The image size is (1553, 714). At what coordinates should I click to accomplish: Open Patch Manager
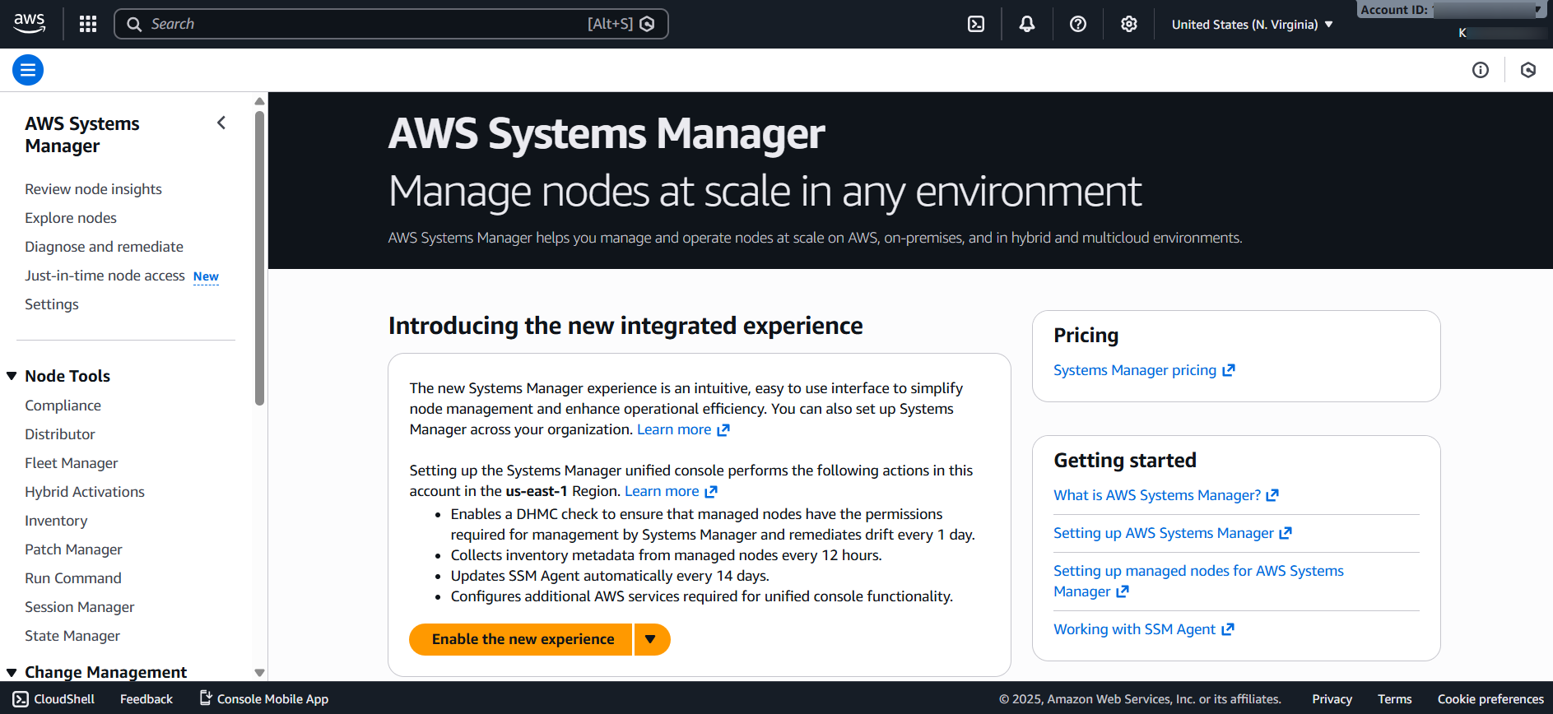(x=73, y=549)
